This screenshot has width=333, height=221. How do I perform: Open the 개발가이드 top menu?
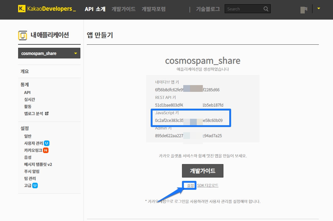(123, 9)
